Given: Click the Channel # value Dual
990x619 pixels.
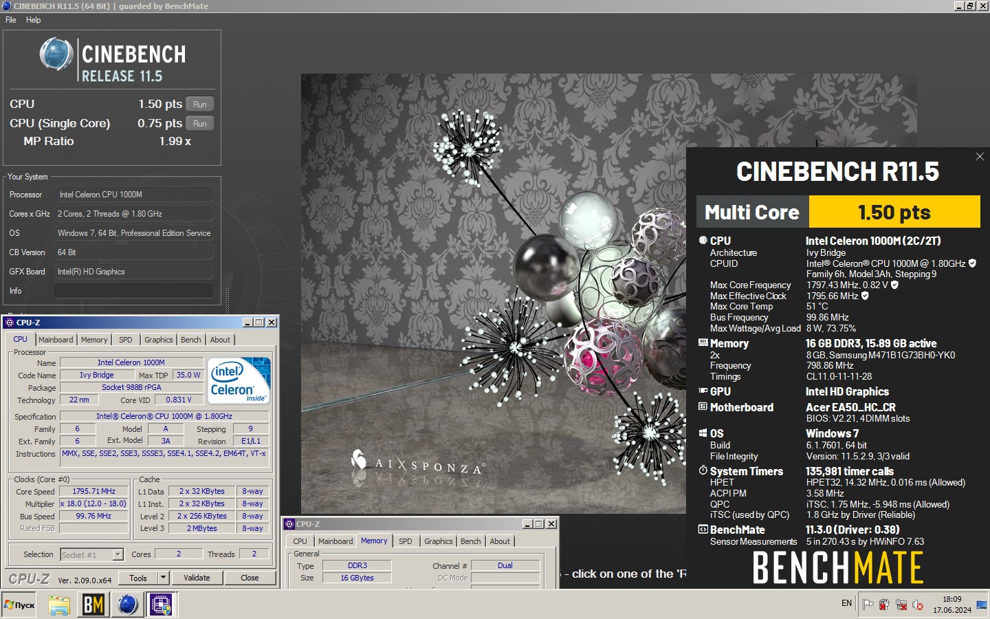Looking at the screenshot, I should coord(505,565).
